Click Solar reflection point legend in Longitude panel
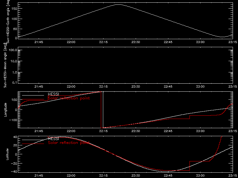238x178 pixels. (x=69, y=98)
